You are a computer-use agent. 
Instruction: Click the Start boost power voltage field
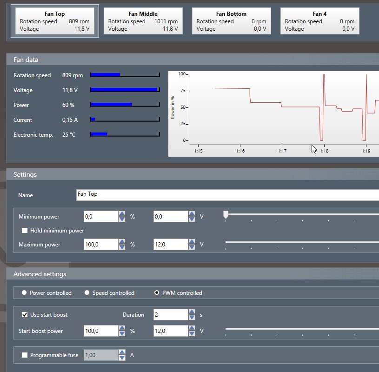[171, 331]
